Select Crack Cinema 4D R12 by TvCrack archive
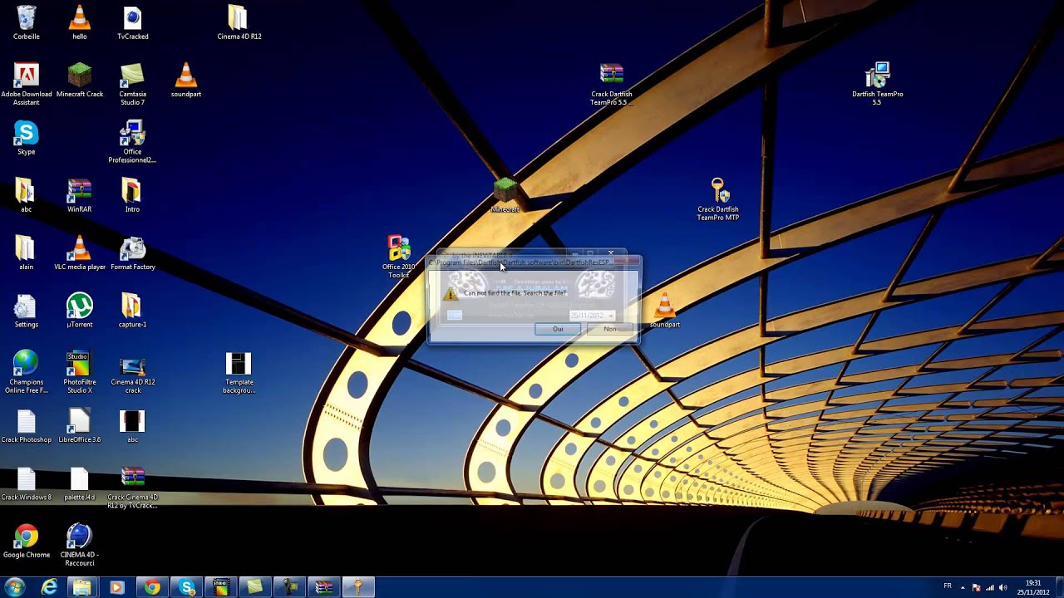The width and height of the screenshot is (1064, 598). click(x=133, y=488)
